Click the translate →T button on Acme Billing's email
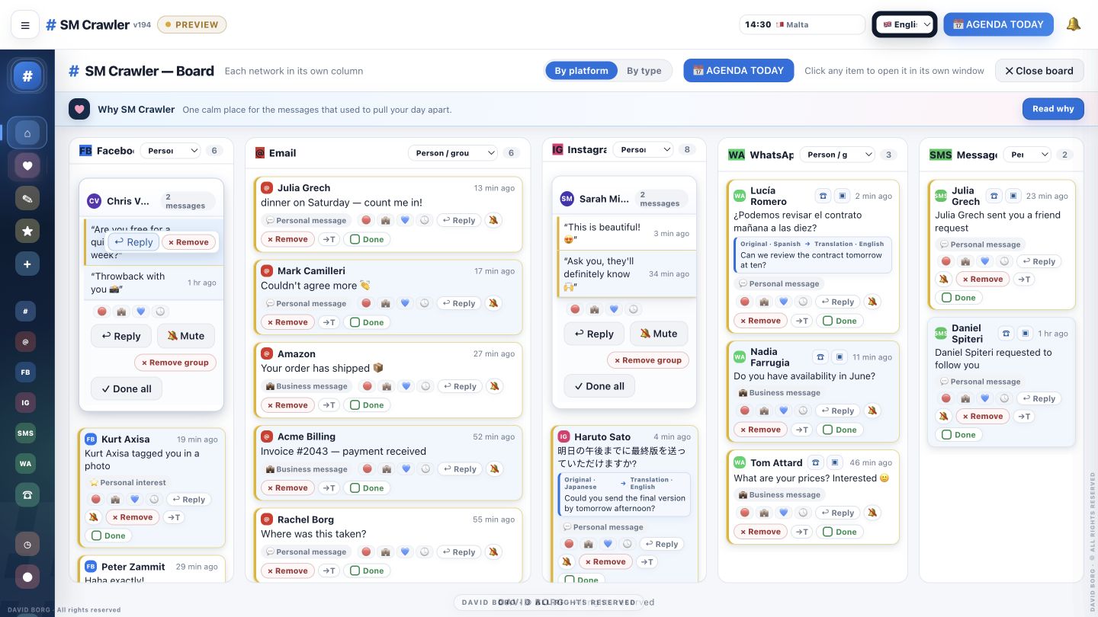 point(329,488)
